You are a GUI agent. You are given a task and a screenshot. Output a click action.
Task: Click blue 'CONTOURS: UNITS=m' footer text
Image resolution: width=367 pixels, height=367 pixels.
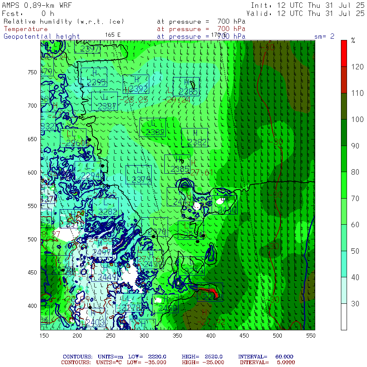pos(93,357)
